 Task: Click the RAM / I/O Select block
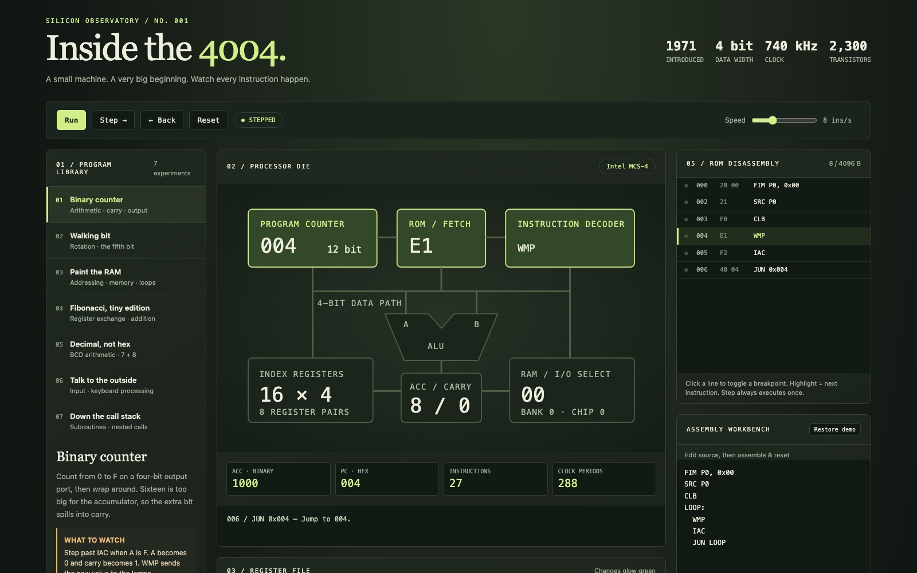click(x=572, y=390)
